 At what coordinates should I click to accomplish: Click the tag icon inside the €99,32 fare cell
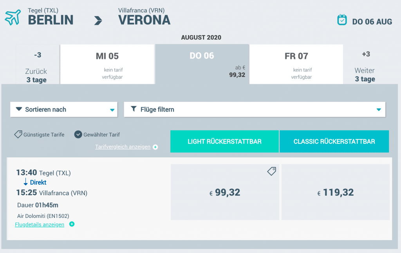(271, 171)
